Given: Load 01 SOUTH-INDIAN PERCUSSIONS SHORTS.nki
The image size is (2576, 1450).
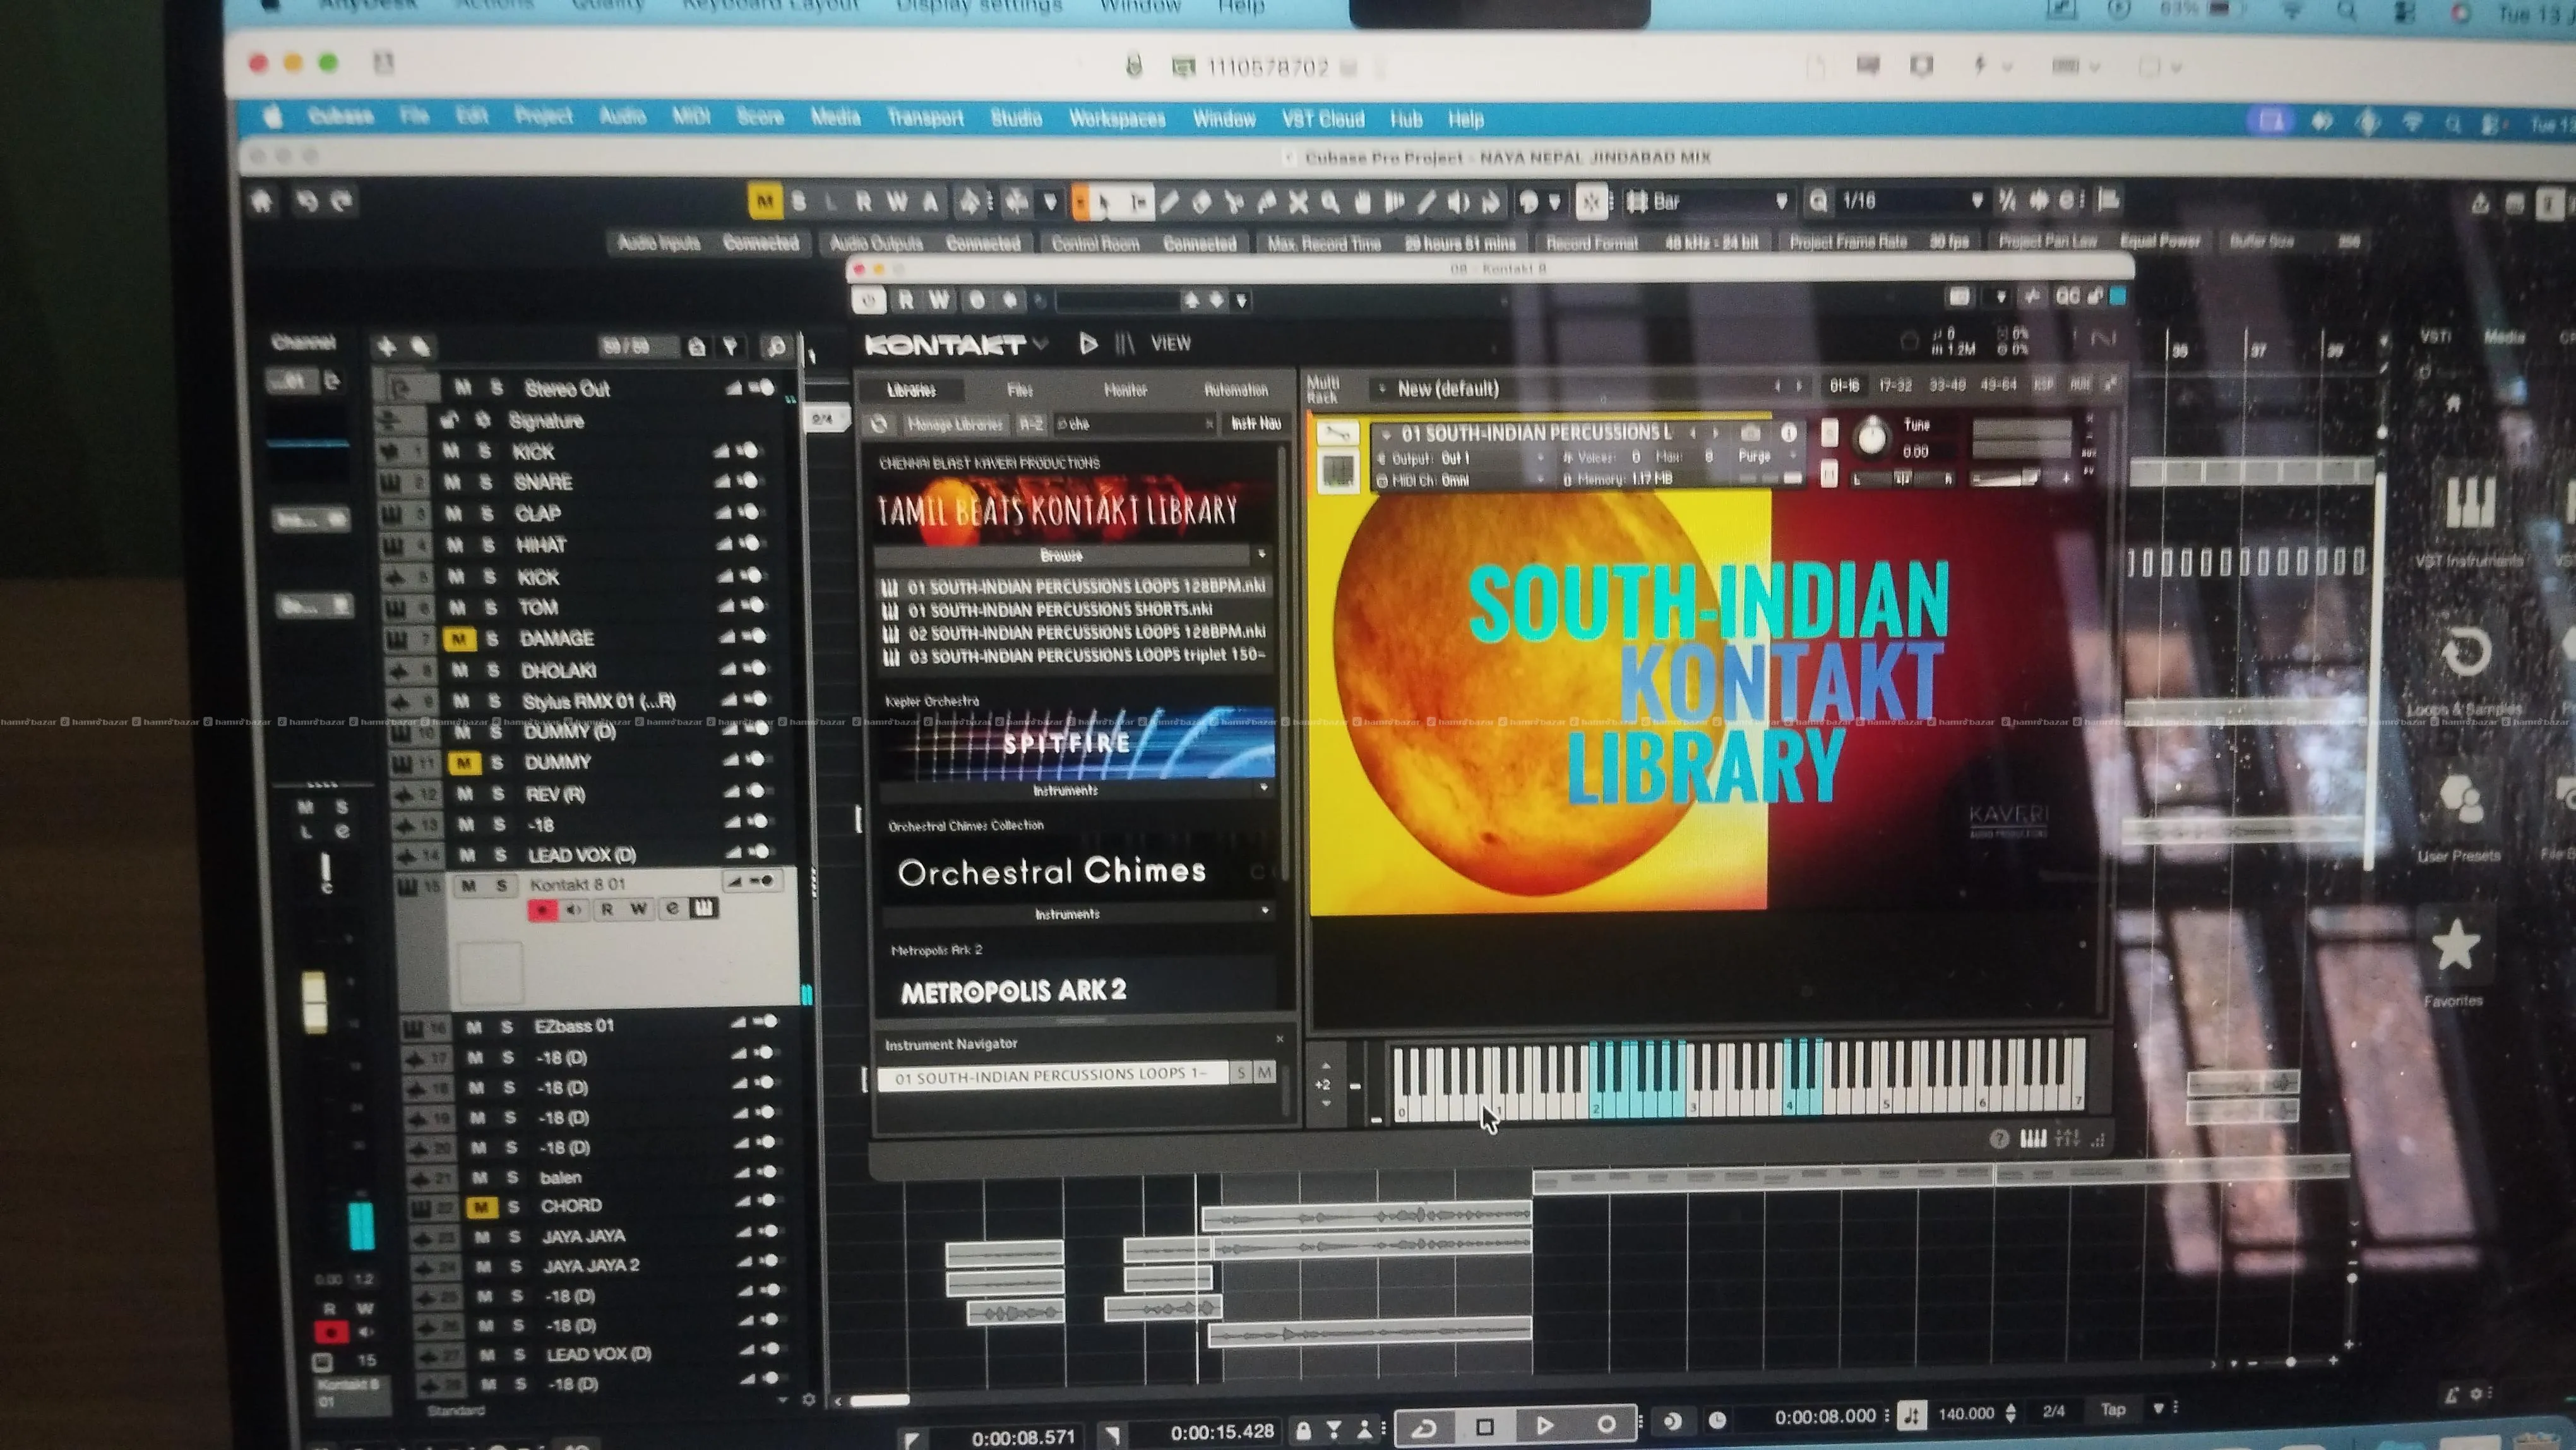Looking at the screenshot, I should point(1059,610).
